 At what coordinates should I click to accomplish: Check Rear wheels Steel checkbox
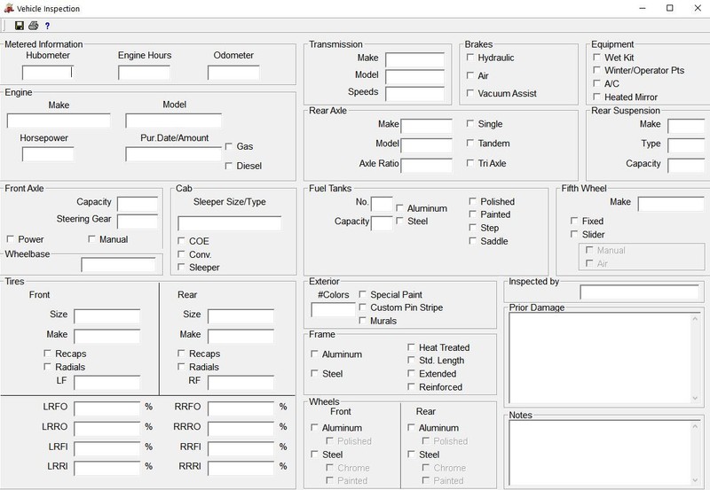click(411, 455)
